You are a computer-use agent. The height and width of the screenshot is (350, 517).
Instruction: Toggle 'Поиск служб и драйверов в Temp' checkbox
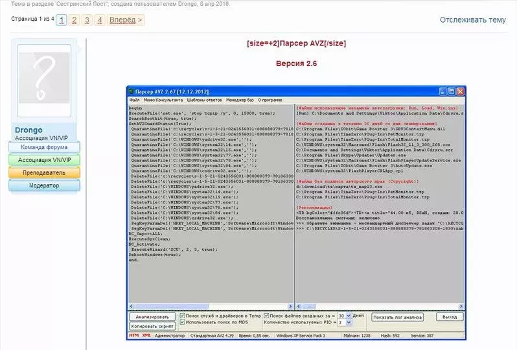182,316
